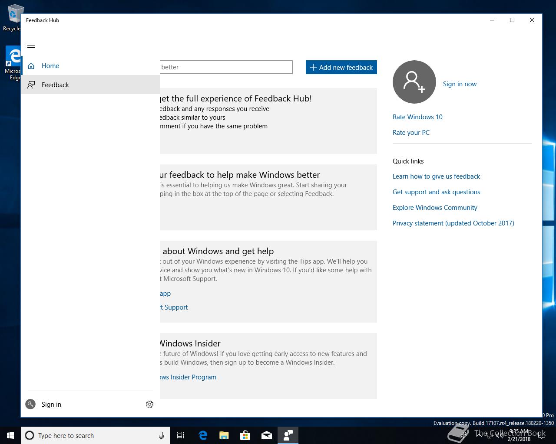Click the Home house icon
Viewport: 556px width, 444px height.
click(31, 66)
